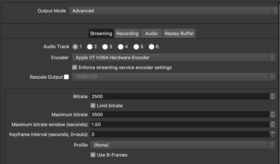Open the 1280x720 rescale resolution dropdown

pos(173,77)
